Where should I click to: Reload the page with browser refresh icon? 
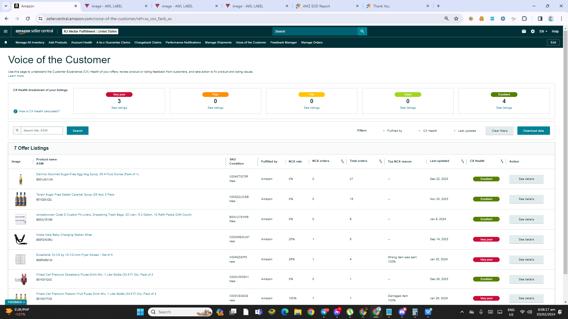point(28,19)
